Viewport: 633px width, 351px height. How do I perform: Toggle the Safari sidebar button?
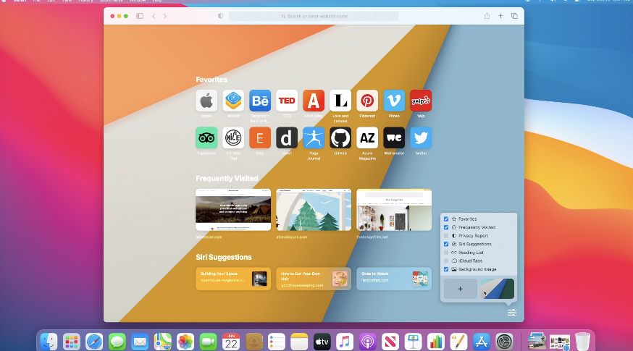point(140,16)
